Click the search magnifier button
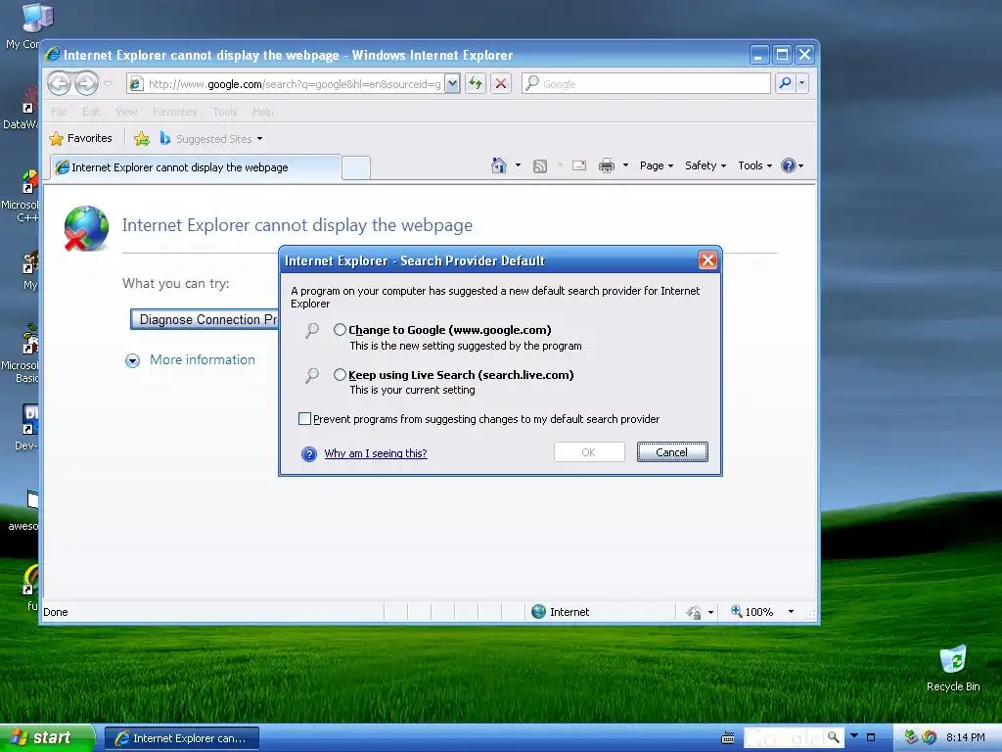 785,83
